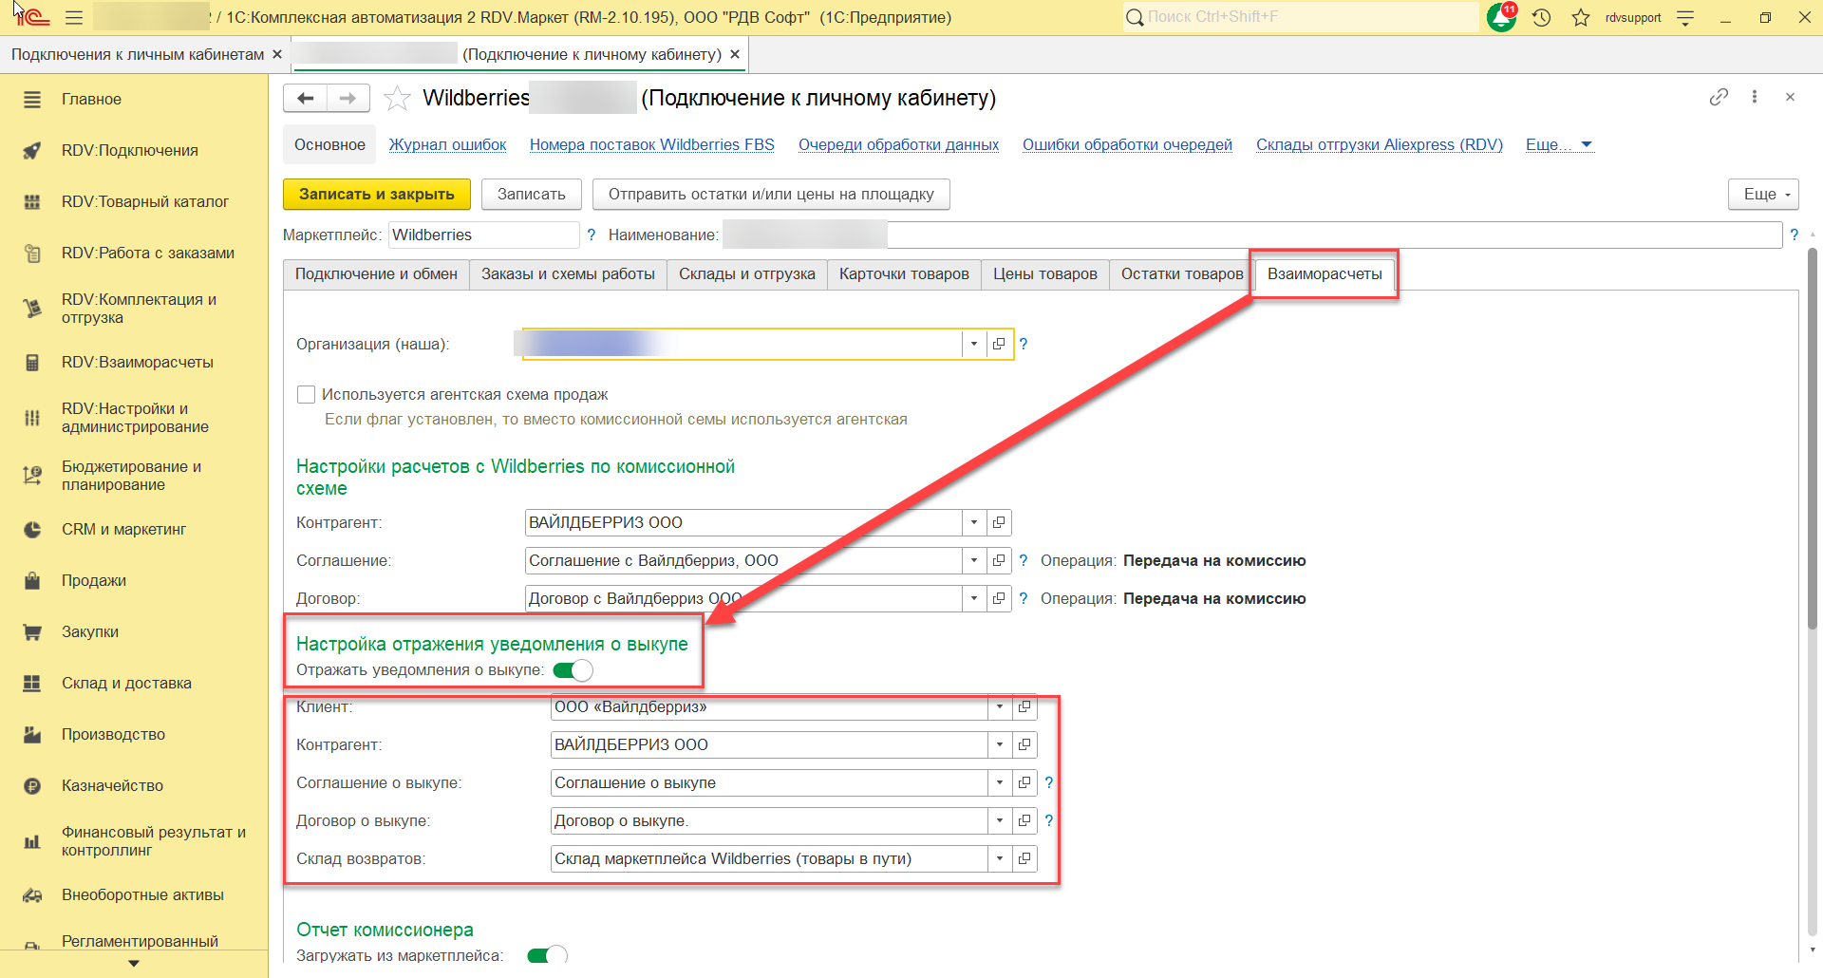Open the Склады и отгрузка tab
1823x978 pixels.
746,273
